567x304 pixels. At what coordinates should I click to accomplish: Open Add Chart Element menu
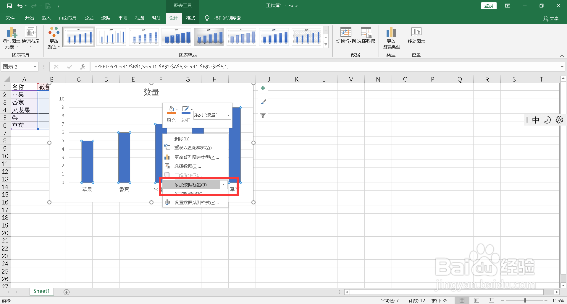click(x=12, y=38)
